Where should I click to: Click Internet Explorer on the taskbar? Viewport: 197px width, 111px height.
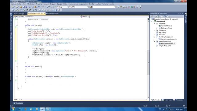point(20,109)
